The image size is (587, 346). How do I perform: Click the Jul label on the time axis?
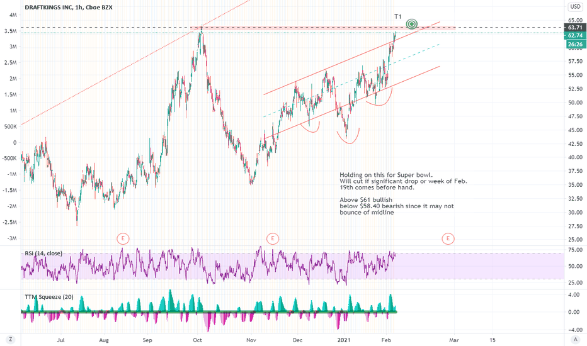(x=60, y=340)
